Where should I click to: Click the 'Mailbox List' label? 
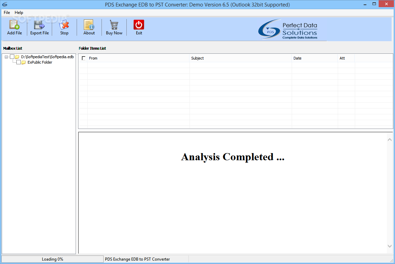[x=13, y=48]
